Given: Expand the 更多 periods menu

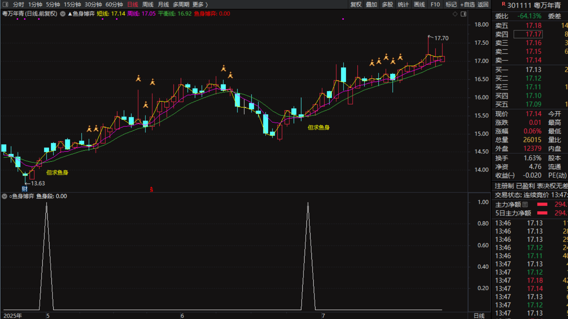Looking at the screenshot, I should point(200,4).
